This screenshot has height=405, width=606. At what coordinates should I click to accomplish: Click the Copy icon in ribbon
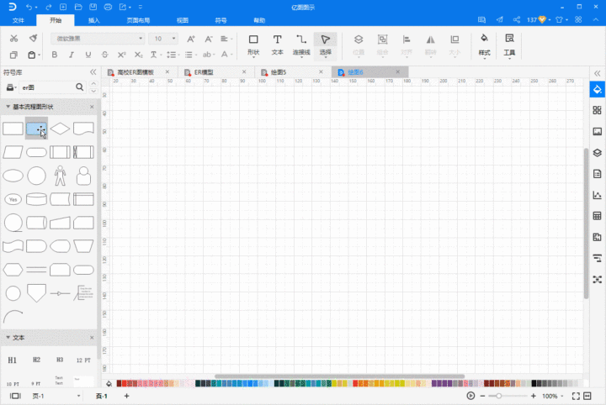[13, 55]
